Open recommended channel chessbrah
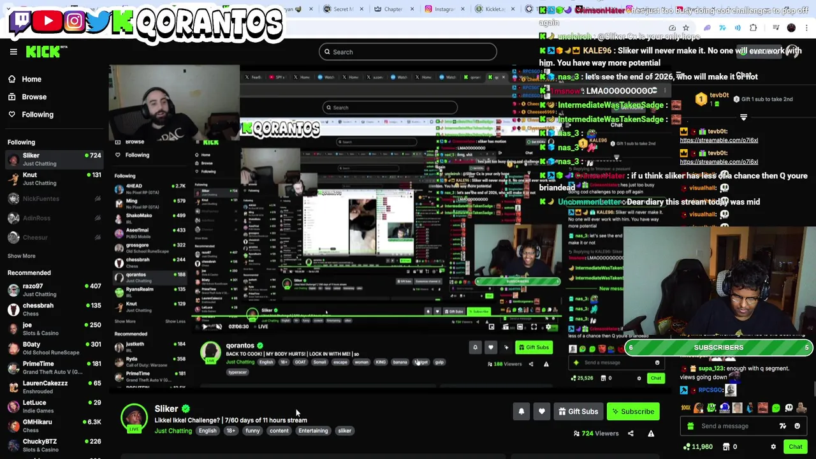816x459 pixels. [x=54, y=309]
